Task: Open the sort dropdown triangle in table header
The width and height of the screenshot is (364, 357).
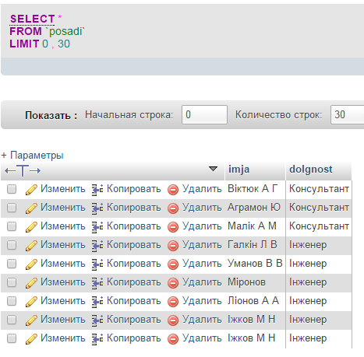Action: coord(213,169)
